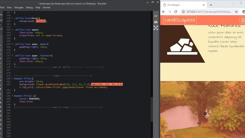
Task: Click the highlighted second rgba(249, 111, 93, 0.5) value
Action: pyautogui.click(x=107, y=84)
